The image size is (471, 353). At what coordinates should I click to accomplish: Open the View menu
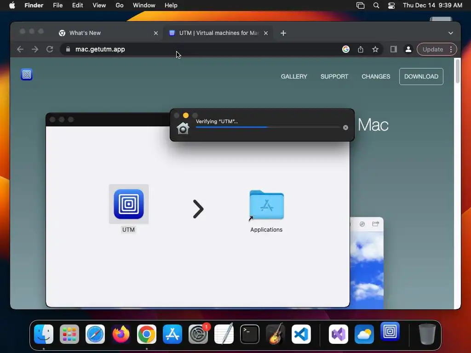pos(99,6)
